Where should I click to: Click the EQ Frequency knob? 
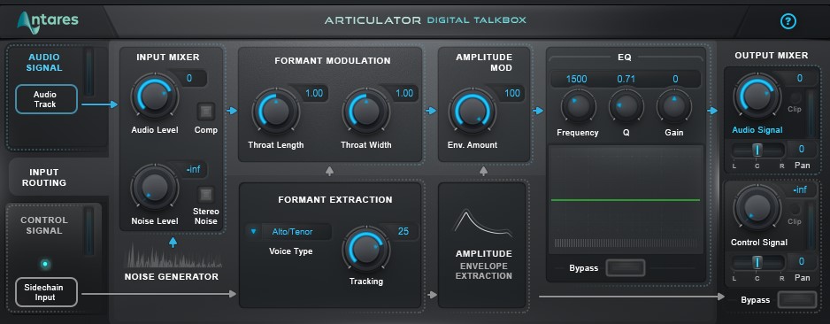coord(578,106)
